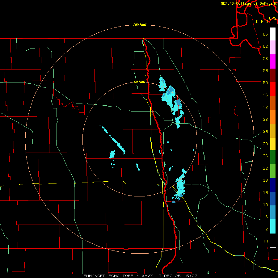Viewport: 278px width, 278px height.
Task: Click the '50' value on the color scale
Action: 265,83
